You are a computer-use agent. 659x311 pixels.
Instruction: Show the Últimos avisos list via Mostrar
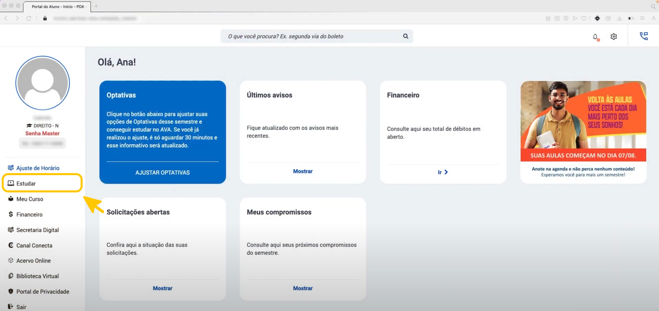[x=303, y=171]
